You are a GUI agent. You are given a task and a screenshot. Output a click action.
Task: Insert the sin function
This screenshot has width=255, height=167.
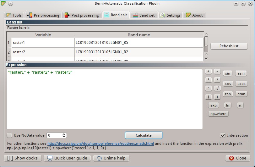tap(228, 73)
